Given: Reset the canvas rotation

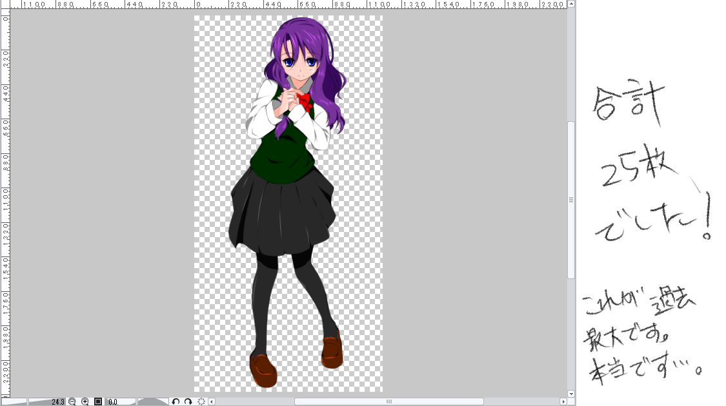Looking at the screenshot, I should (201, 401).
